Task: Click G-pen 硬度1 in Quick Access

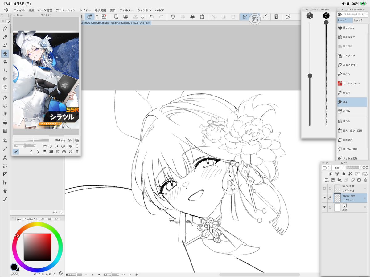Action: pyautogui.click(x=352, y=65)
